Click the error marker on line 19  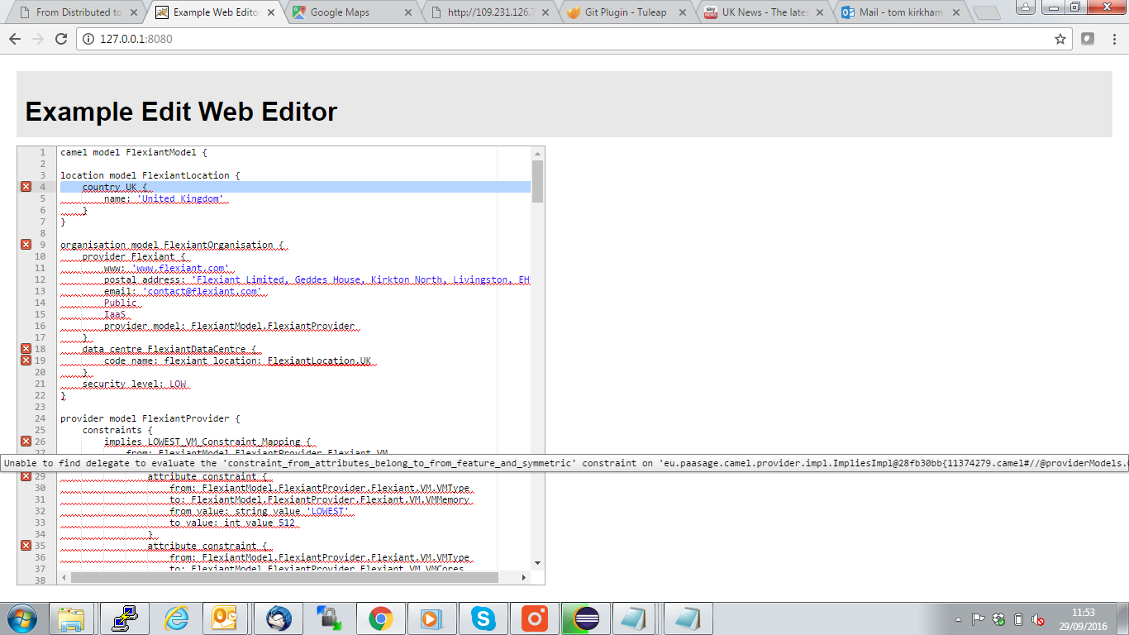[x=26, y=360]
